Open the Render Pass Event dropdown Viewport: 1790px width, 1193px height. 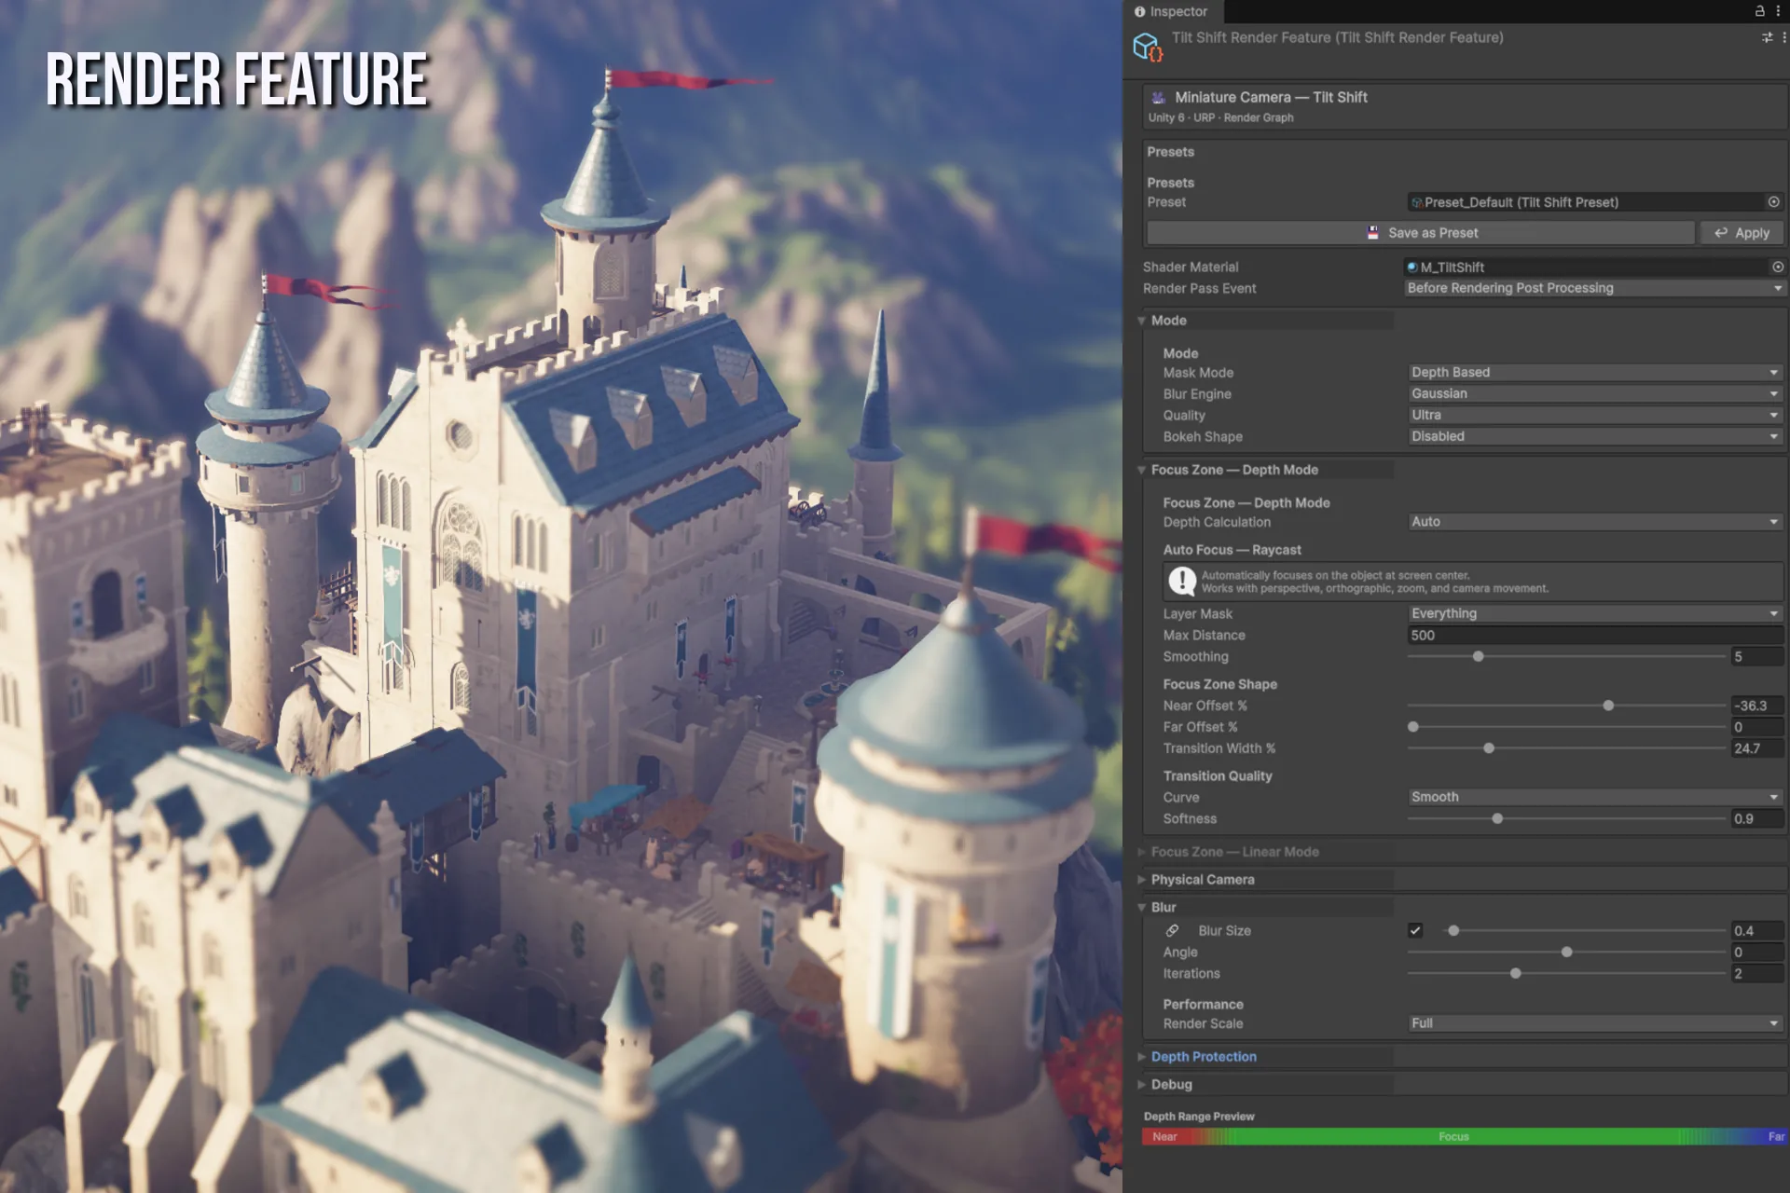[1594, 287]
